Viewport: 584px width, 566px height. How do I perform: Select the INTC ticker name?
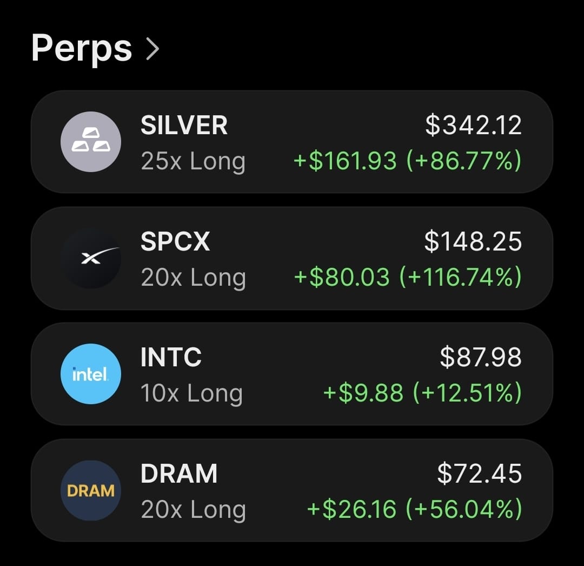point(171,357)
